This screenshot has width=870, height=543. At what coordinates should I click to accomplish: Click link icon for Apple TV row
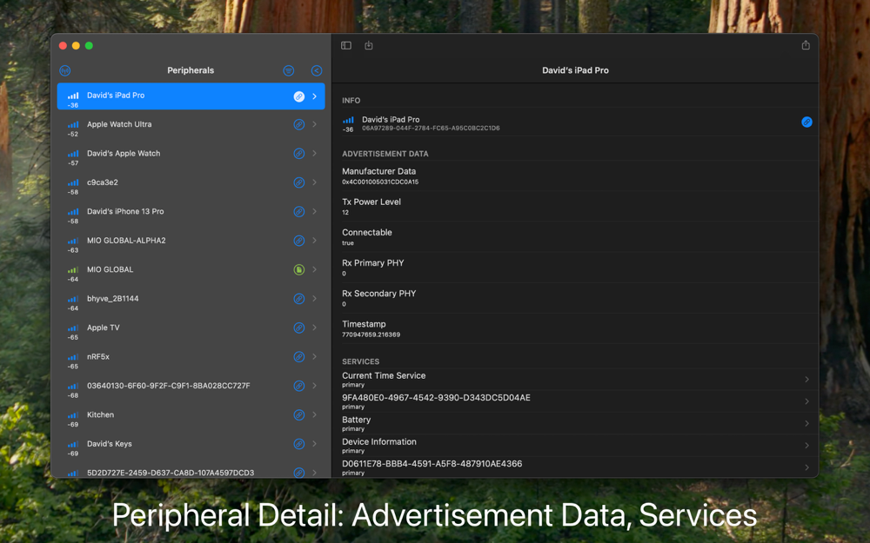coord(299,328)
